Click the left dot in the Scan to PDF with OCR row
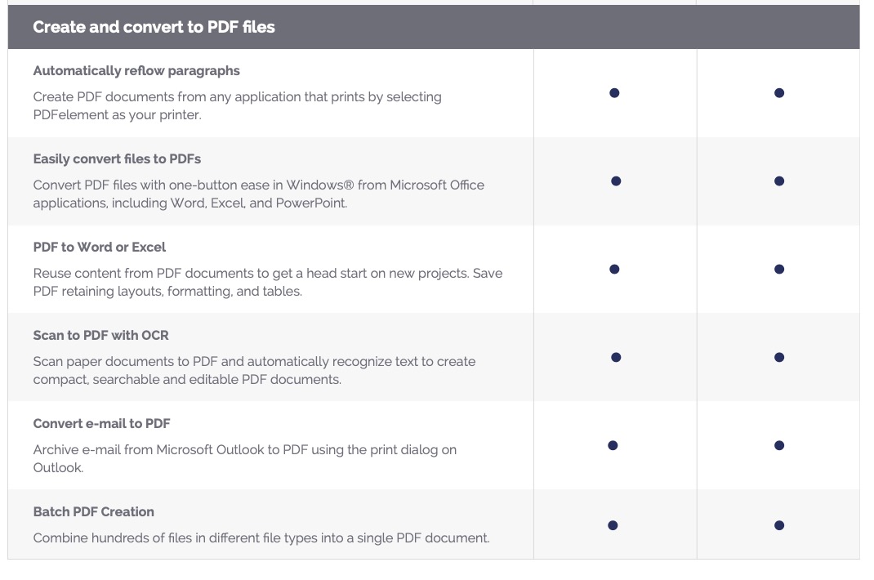Screen dimensions: 874x580 [616, 358]
